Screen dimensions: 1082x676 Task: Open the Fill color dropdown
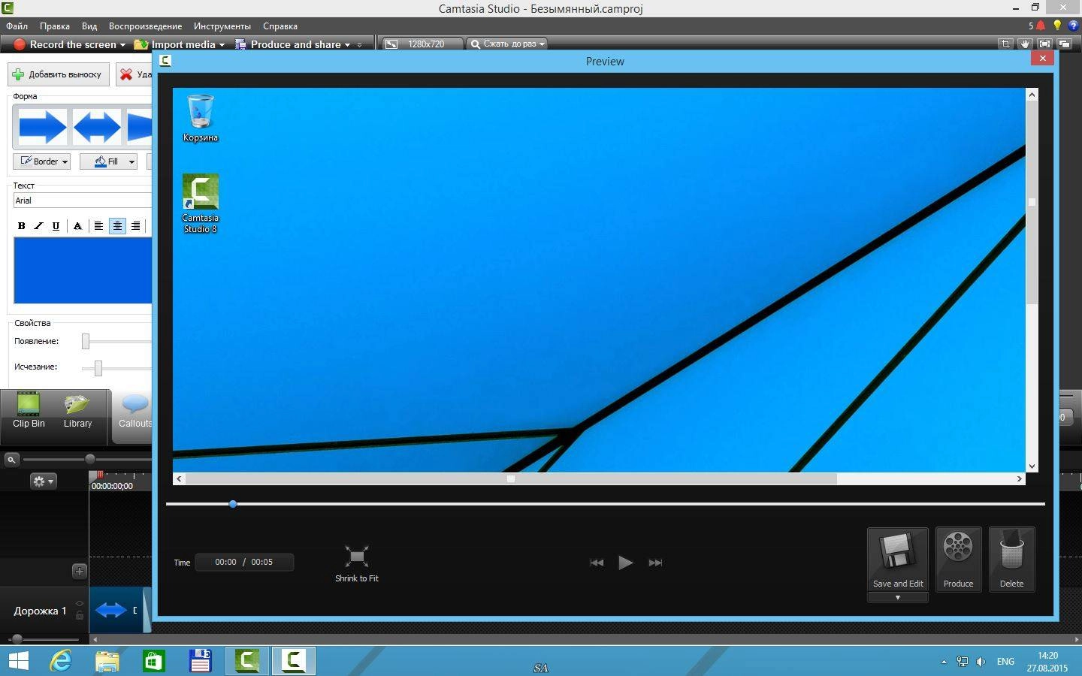pos(109,161)
